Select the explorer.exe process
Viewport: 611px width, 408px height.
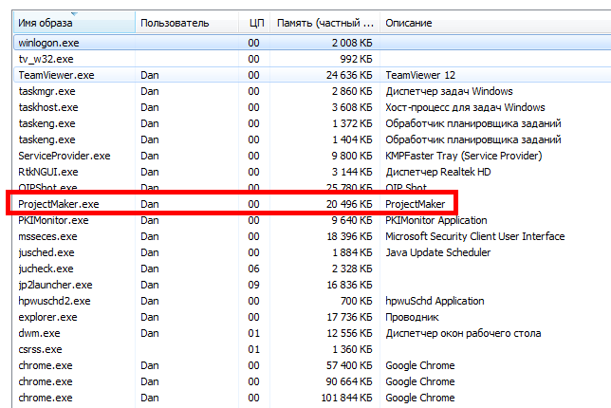pos(312,317)
